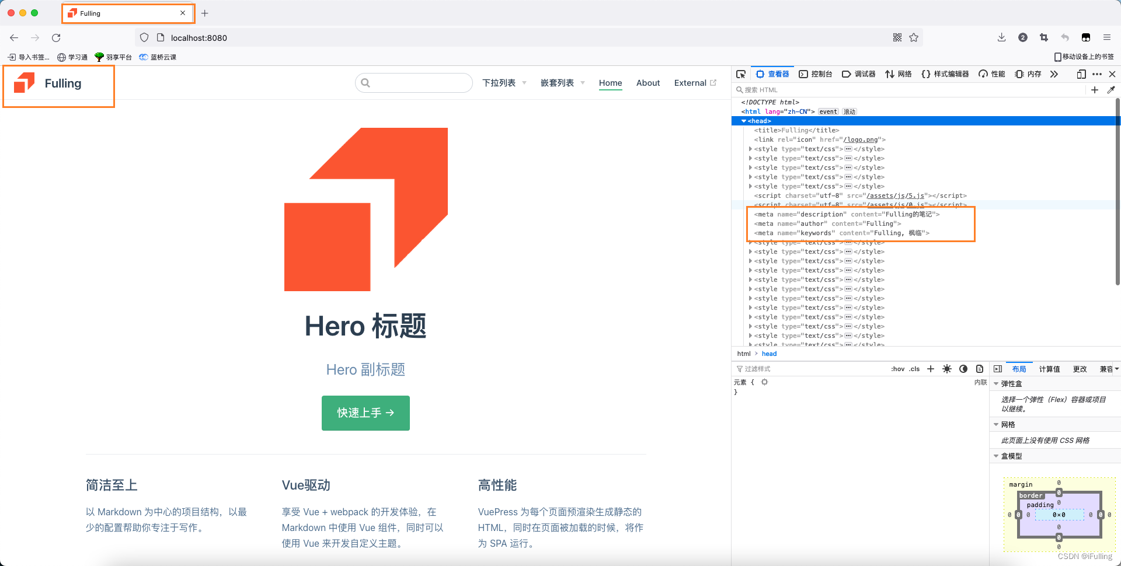Add new CSS rule with plus icon
The image size is (1121, 566).
931,369
